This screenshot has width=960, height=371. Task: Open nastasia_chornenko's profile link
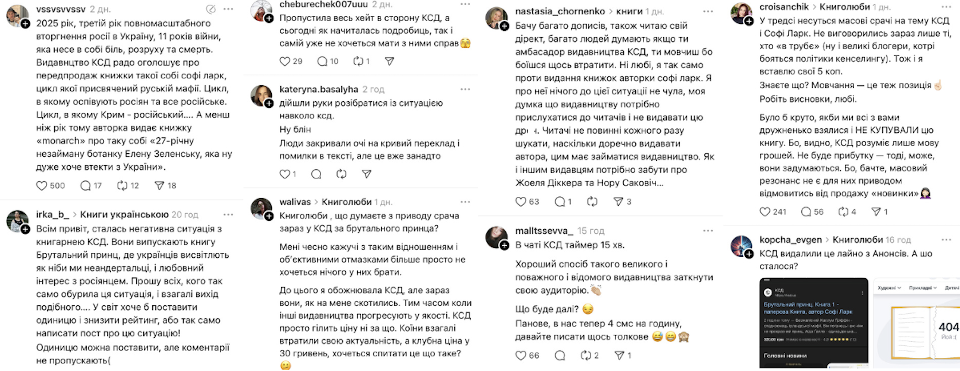coord(560,12)
